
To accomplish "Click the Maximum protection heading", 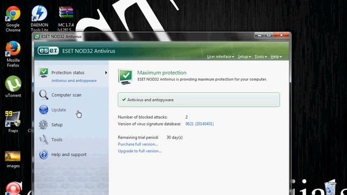I will pos(162,73).
